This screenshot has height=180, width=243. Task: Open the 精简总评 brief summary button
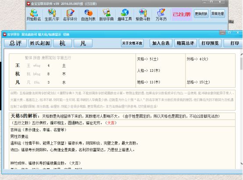[186, 43]
